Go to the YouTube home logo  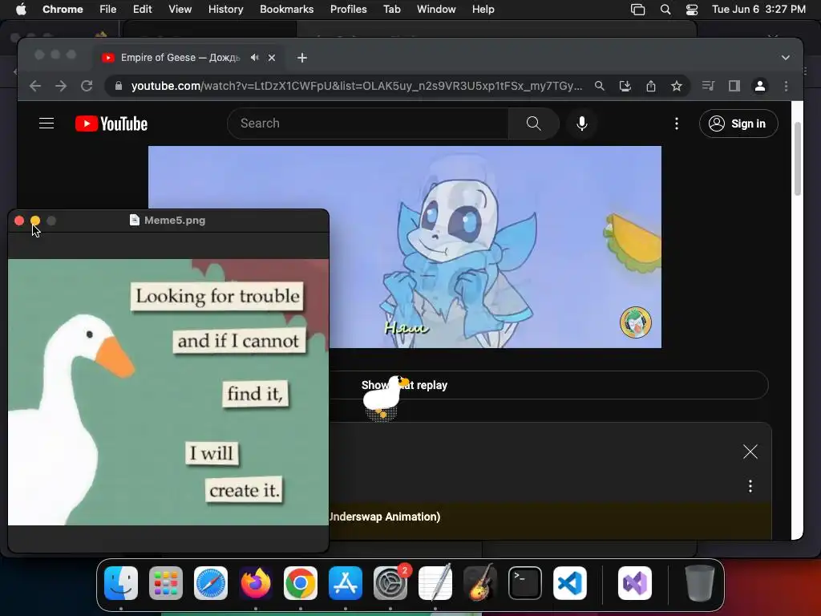coord(111,124)
